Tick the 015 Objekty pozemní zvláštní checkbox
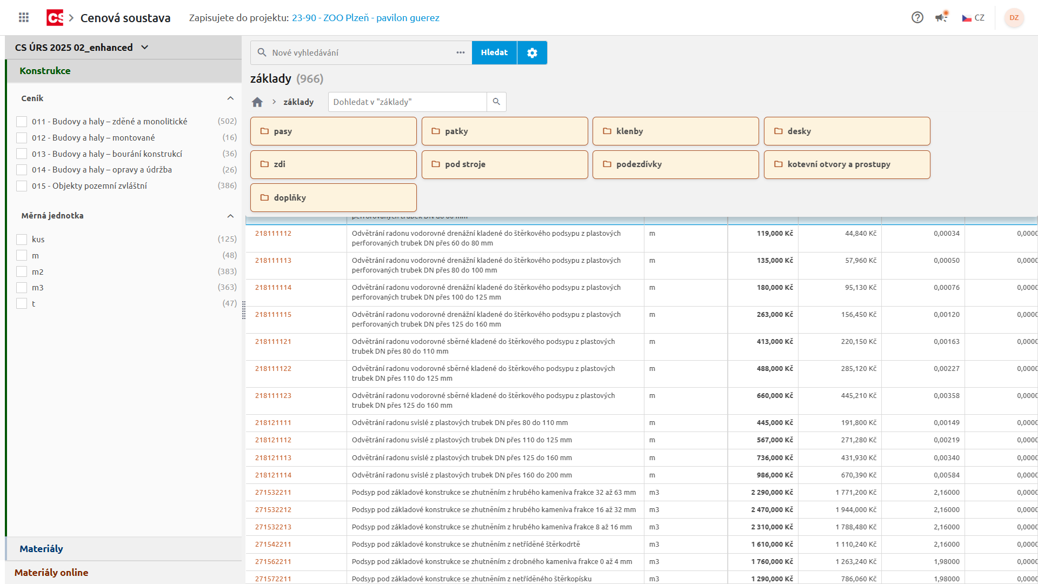1038x584 pixels. tap(22, 186)
